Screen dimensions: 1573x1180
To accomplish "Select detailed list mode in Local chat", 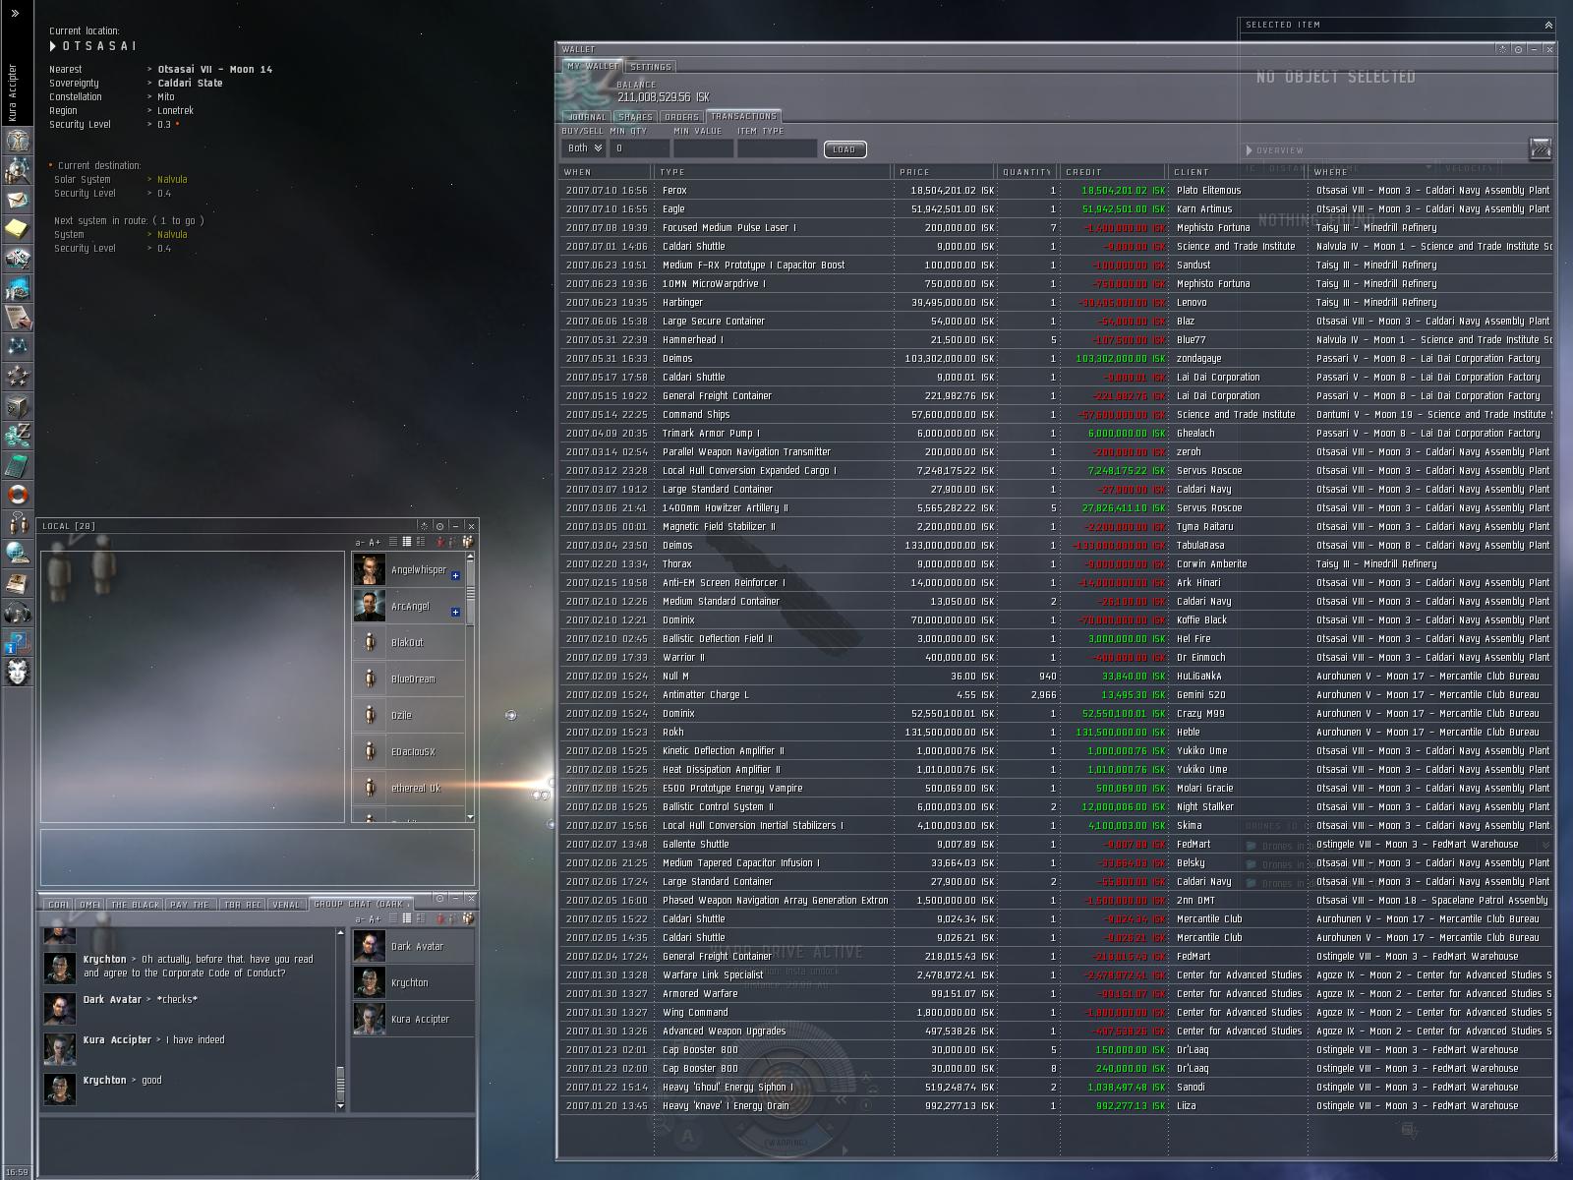I will tap(421, 542).
